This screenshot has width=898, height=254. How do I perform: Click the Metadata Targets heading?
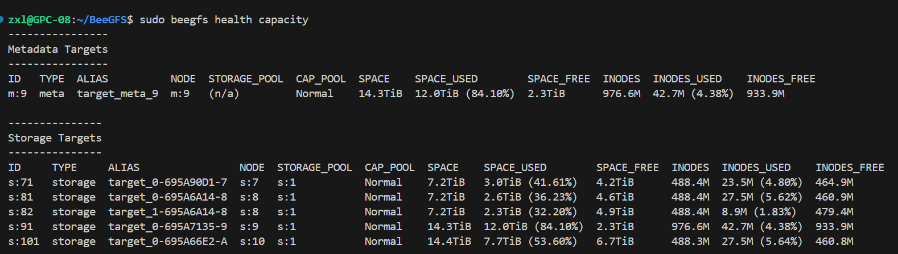[x=57, y=49]
